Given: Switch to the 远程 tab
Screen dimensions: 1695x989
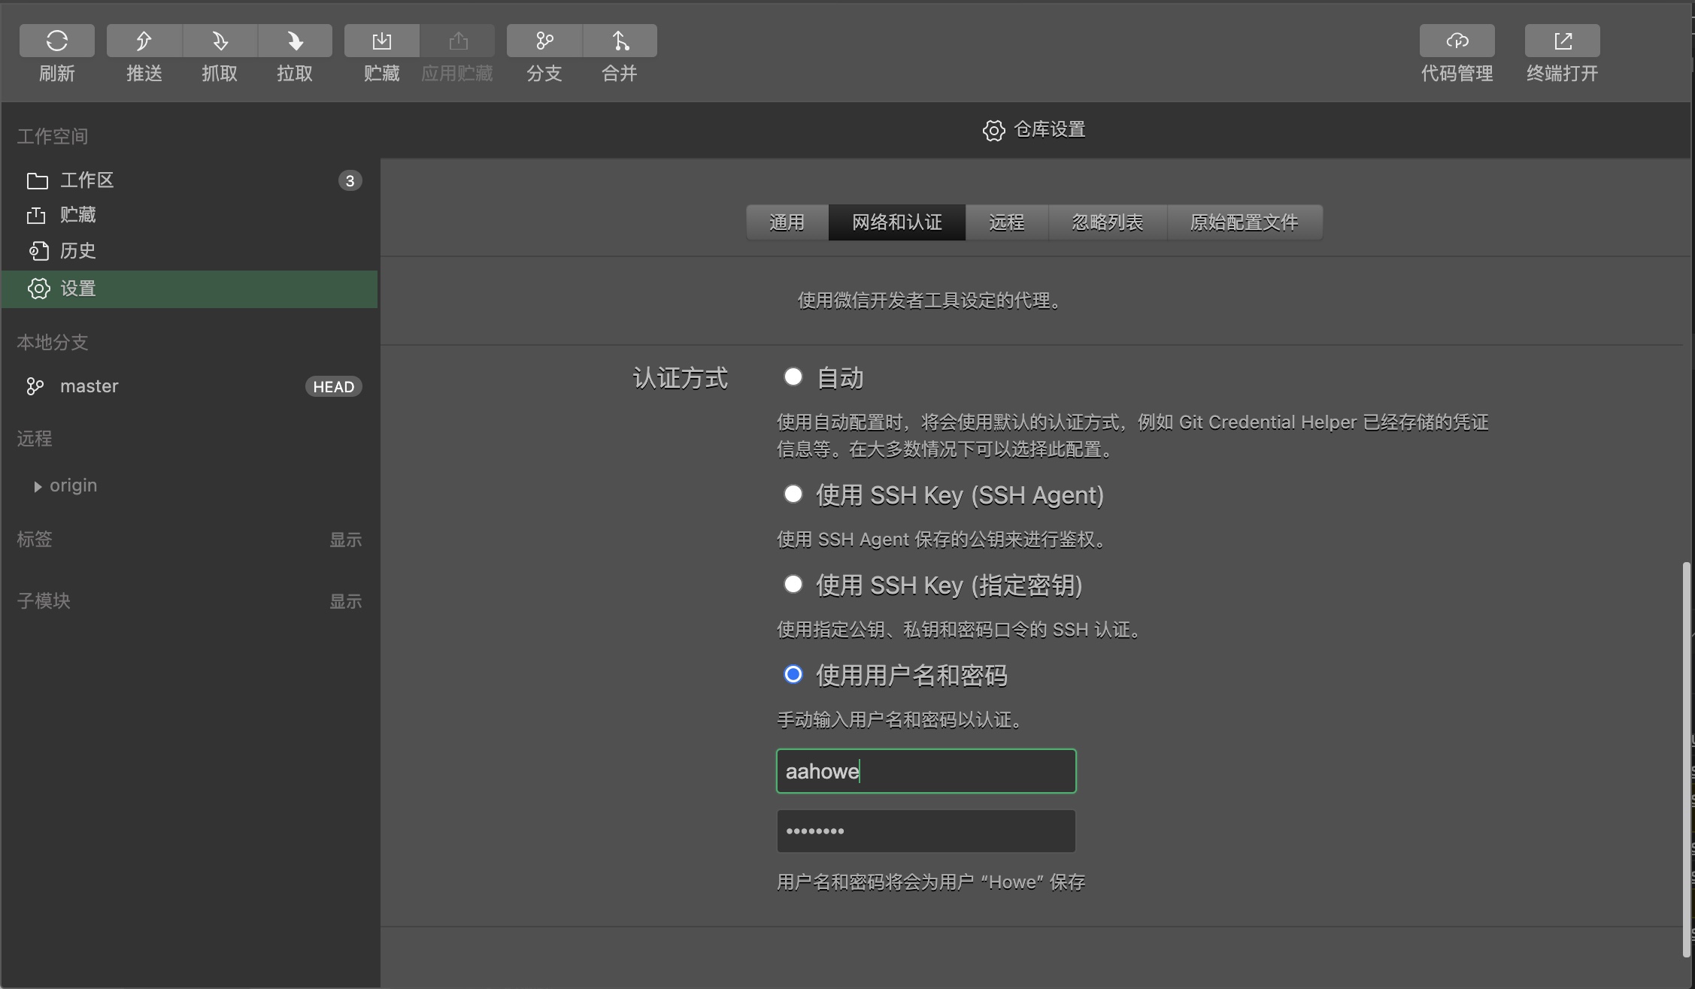Looking at the screenshot, I should (1007, 222).
